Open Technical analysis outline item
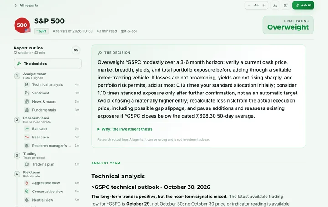This screenshot has width=328, height=207. coord(51,84)
